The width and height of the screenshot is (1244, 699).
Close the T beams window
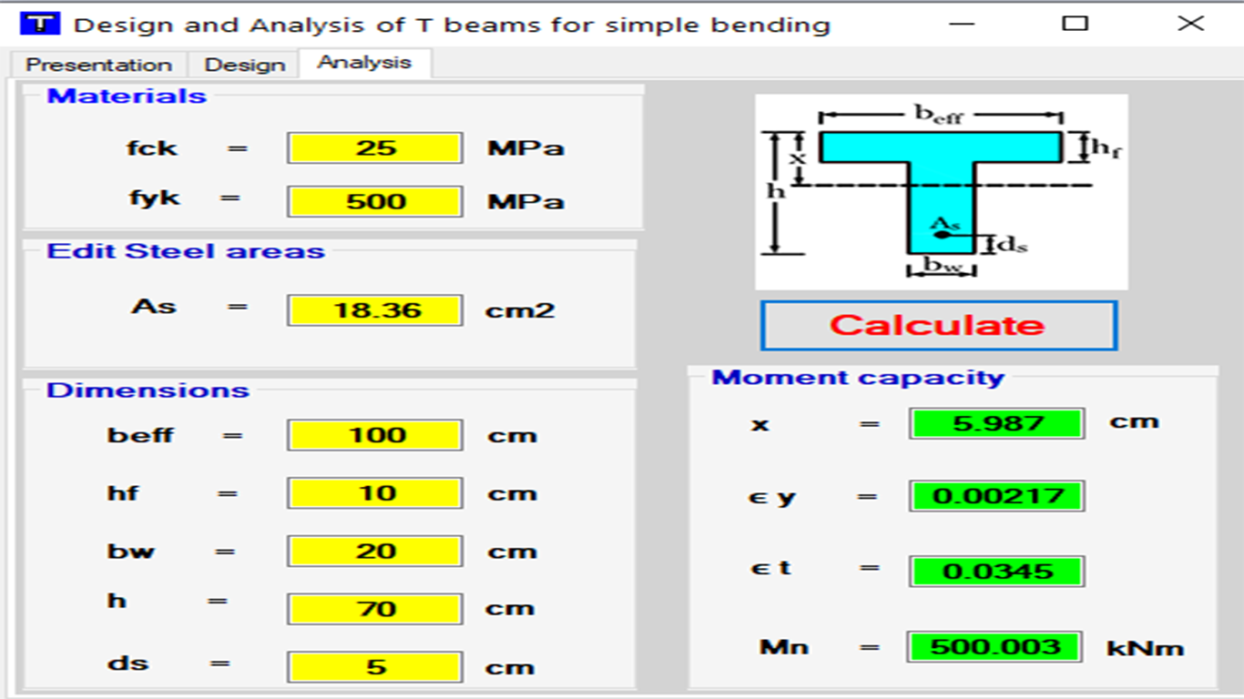coord(1190,24)
